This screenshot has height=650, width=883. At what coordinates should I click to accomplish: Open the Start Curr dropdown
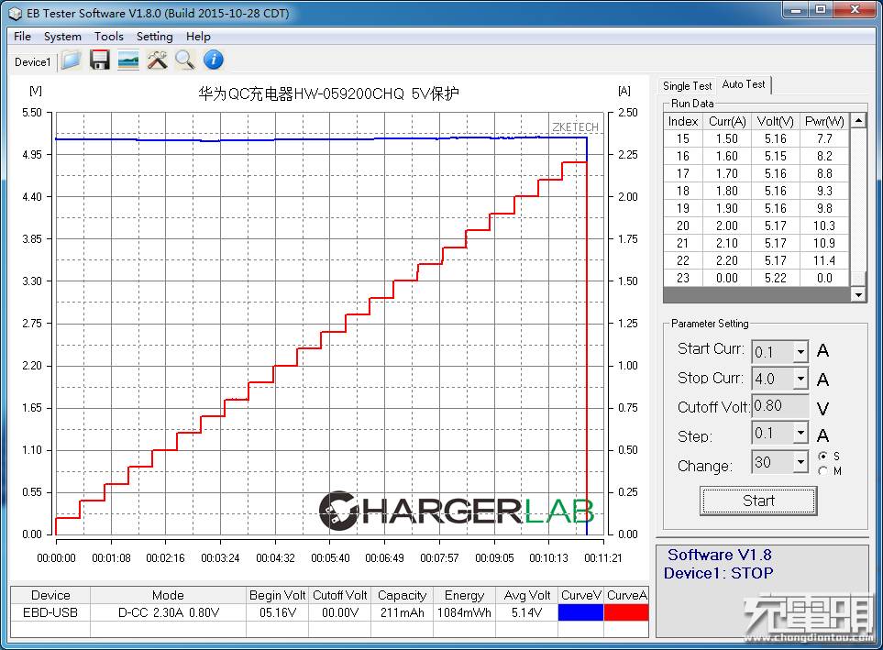click(800, 352)
